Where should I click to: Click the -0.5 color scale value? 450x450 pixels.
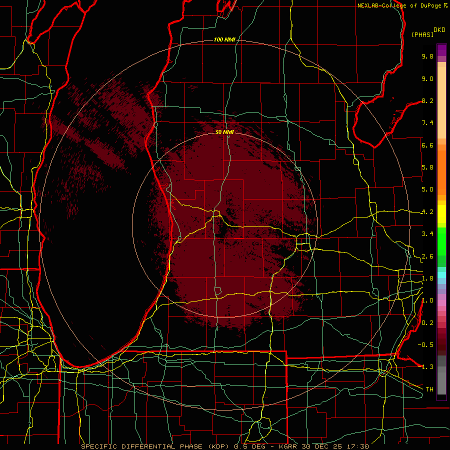[x=425, y=345]
